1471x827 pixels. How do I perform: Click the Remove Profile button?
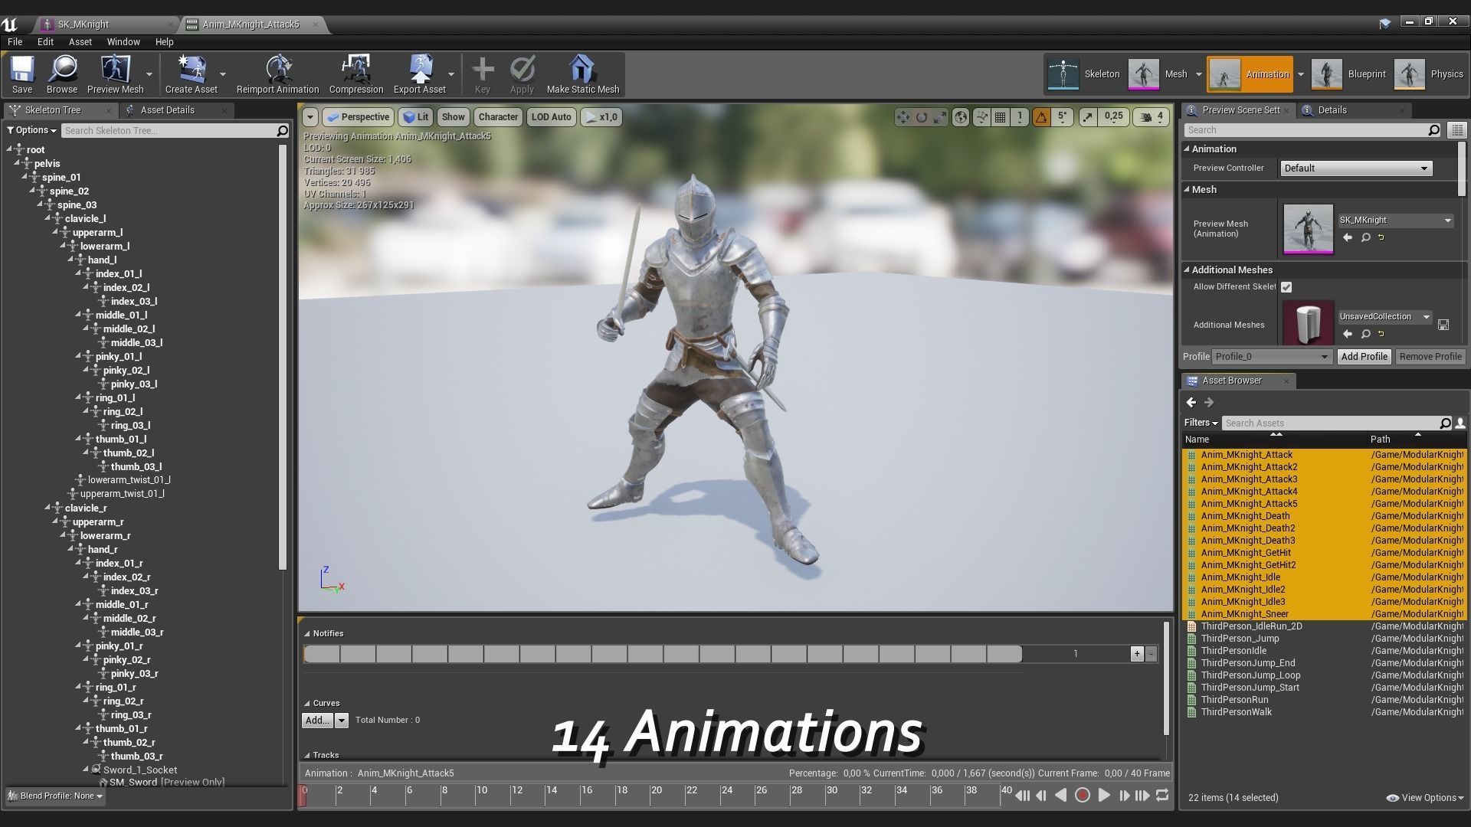(x=1430, y=357)
